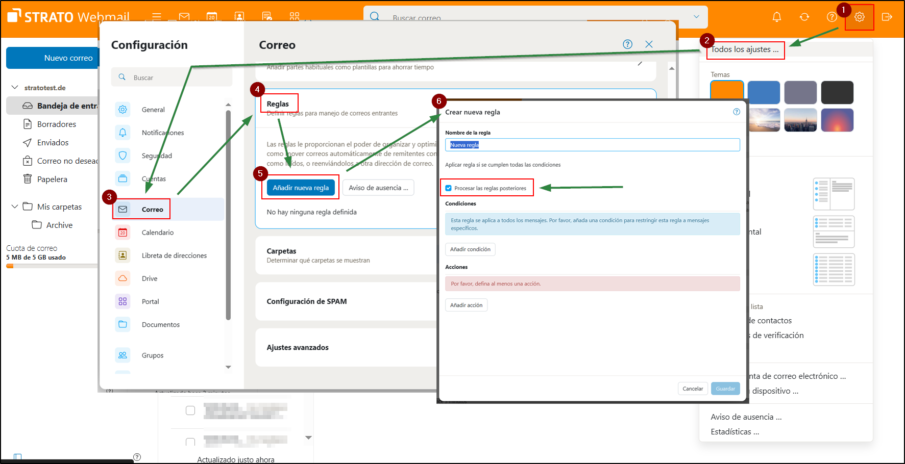Image resolution: width=905 pixels, height=464 pixels.
Task: Collapse the stratotest.de account tree
Action: click(14, 88)
